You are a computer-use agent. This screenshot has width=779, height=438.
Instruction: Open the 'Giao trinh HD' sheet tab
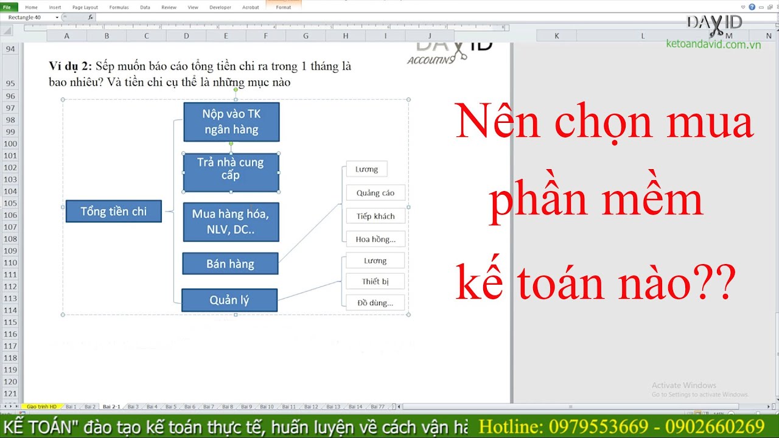(41, 406)
